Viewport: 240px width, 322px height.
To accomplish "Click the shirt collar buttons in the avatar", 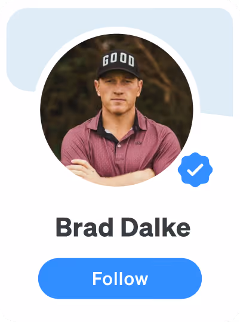I will (x=119, y=146).
